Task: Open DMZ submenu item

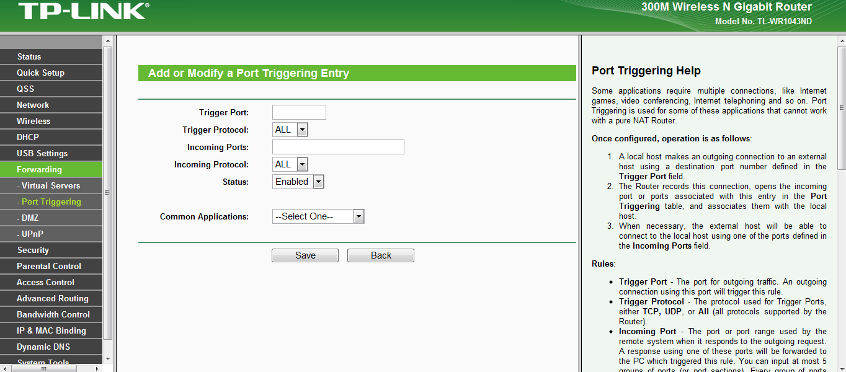Action: [x=51, y=218]
